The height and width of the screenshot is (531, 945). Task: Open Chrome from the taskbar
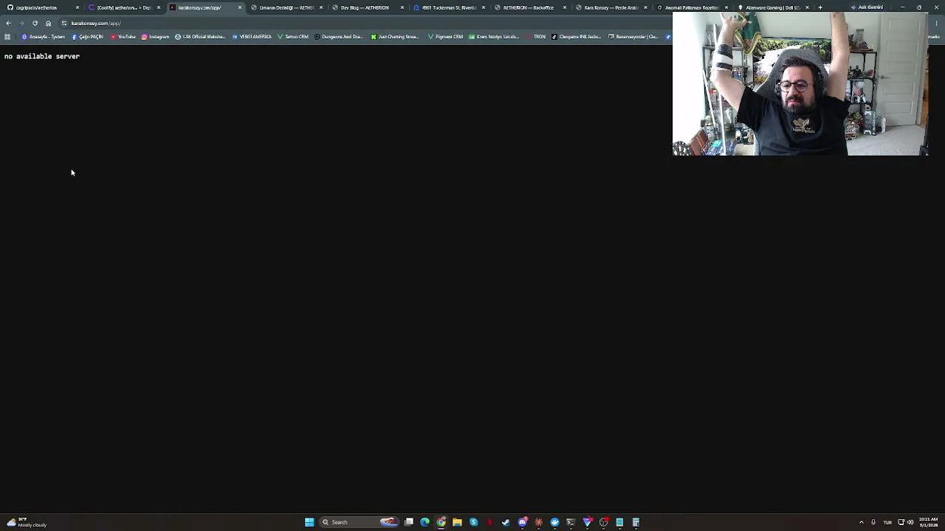point(441,522)
